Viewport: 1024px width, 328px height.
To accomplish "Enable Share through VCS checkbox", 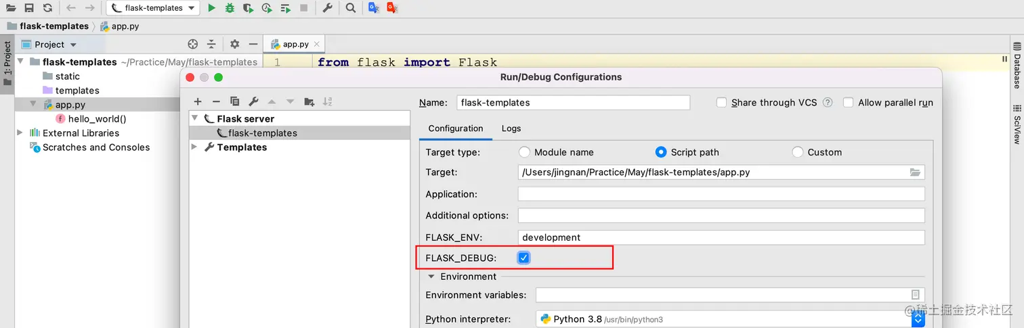I will click(722, 103).
